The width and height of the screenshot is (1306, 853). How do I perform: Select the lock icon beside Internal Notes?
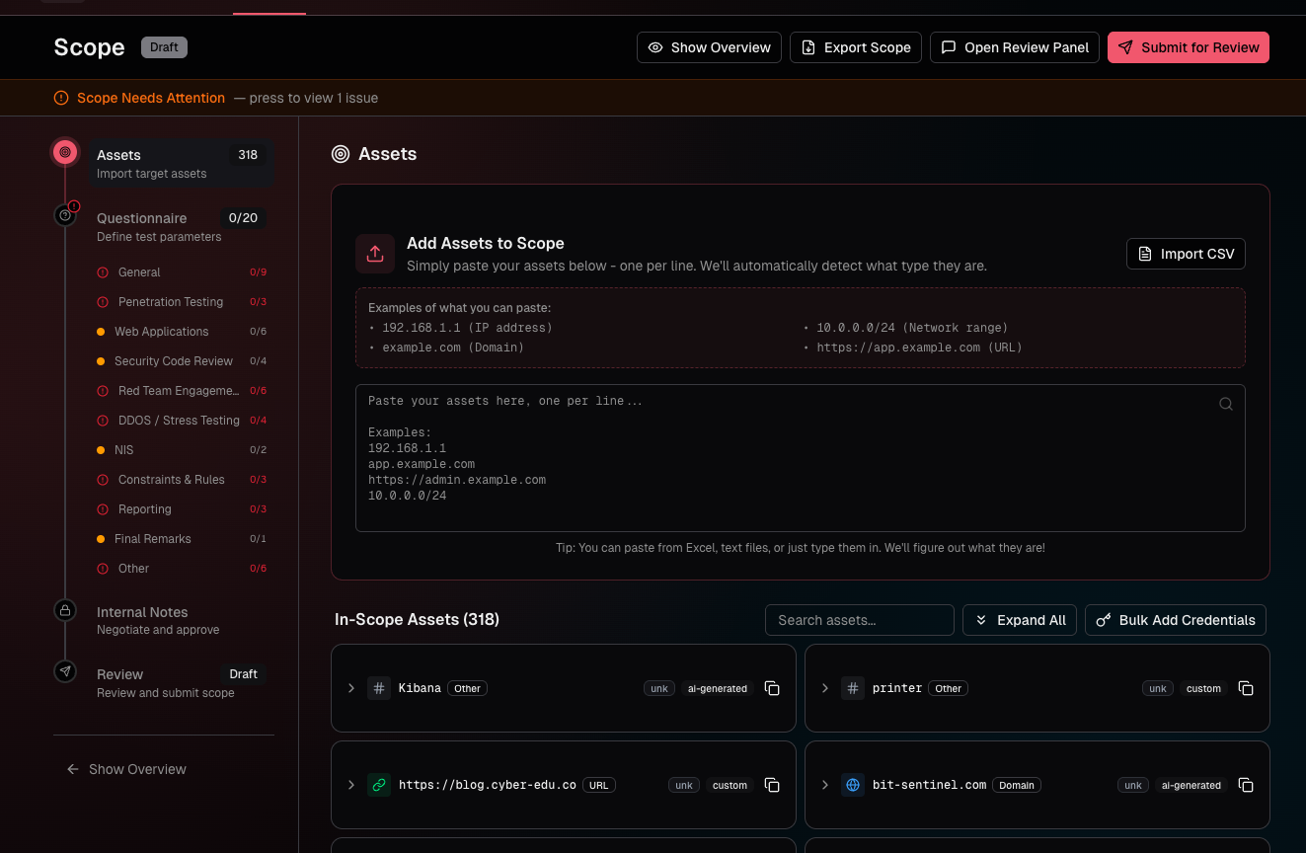65,610
